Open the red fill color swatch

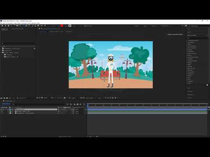tap(62, 26)
